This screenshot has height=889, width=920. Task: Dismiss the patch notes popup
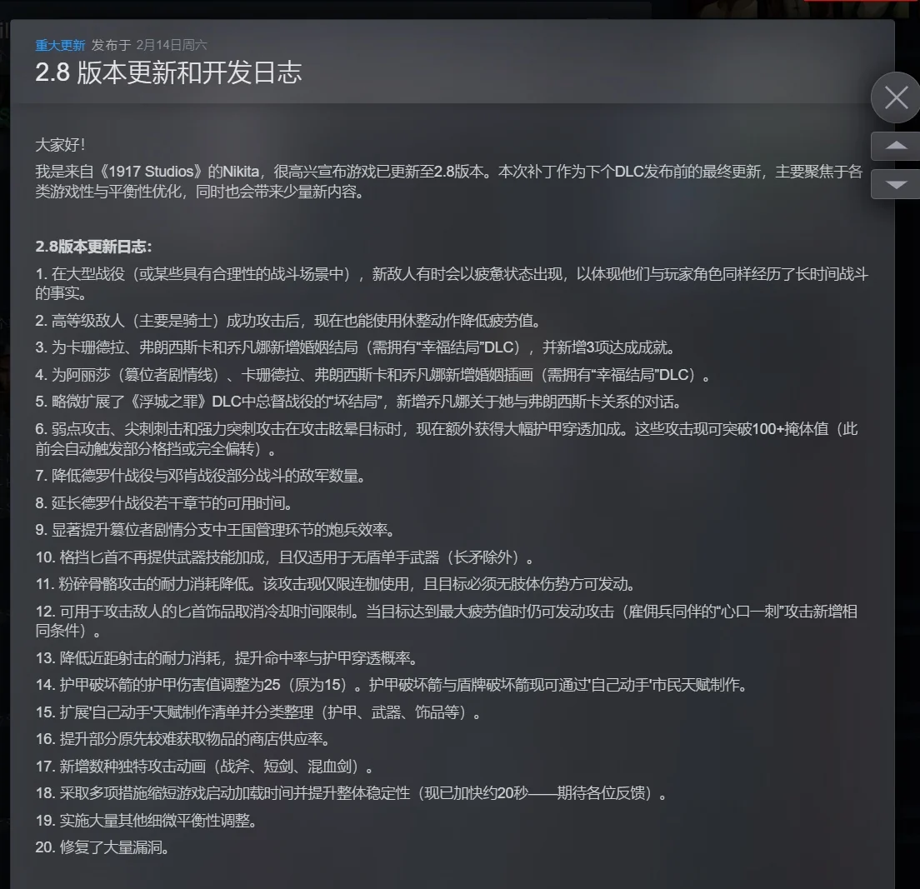click(895, 97)
